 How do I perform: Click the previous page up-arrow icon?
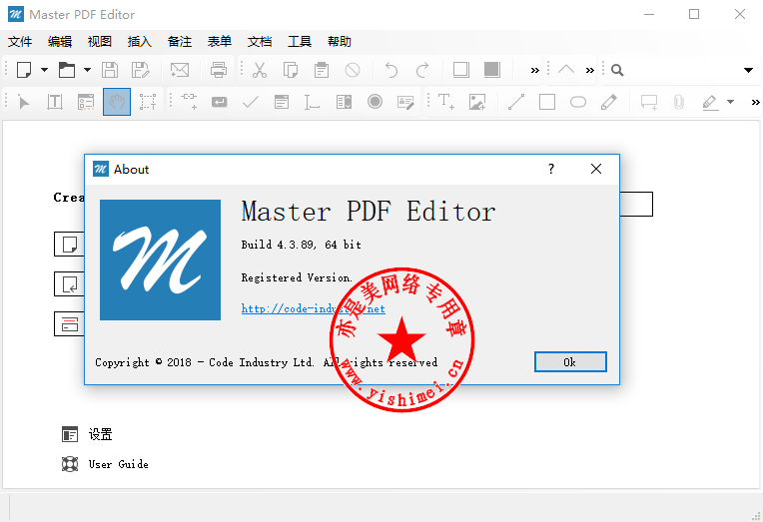coord(566,69)
